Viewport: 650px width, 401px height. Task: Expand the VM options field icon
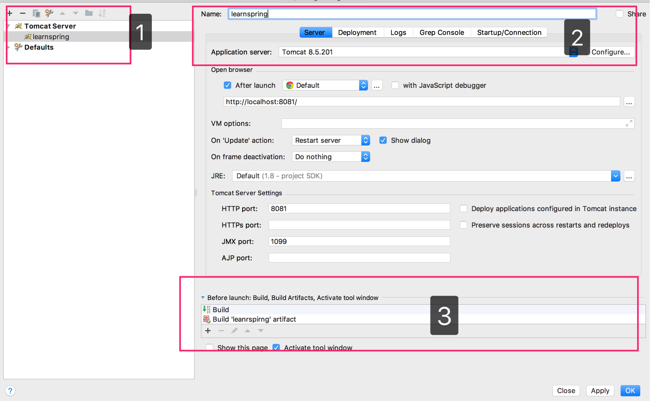coord(629,123)
